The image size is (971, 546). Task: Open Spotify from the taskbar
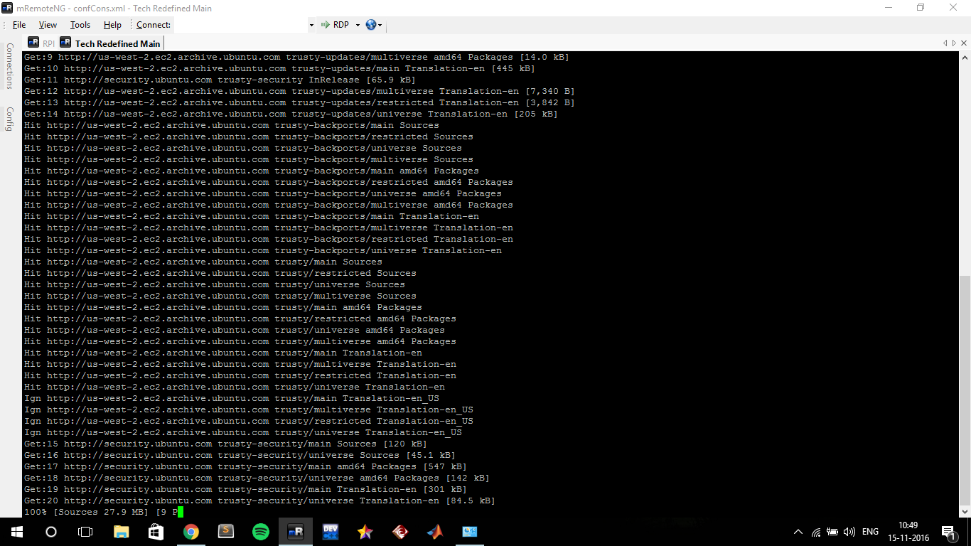[x=261, y=532]
